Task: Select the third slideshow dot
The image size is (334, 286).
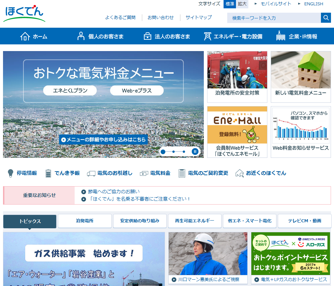Action: click(x=184, y=152)
